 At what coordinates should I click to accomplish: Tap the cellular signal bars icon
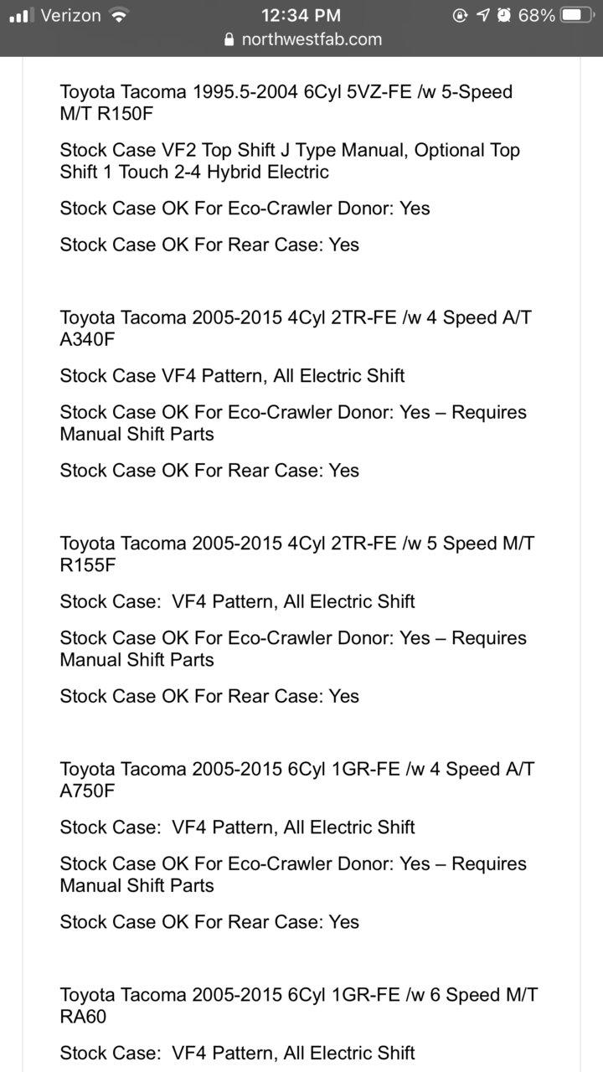[20, 15]
